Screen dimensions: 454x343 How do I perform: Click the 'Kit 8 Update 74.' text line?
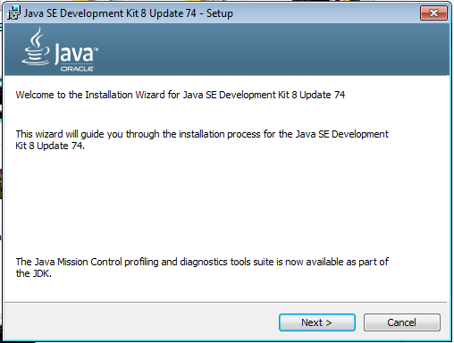50,146
